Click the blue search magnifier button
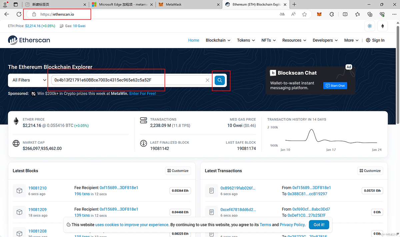 pyautogui.click(x=220, y=80)
